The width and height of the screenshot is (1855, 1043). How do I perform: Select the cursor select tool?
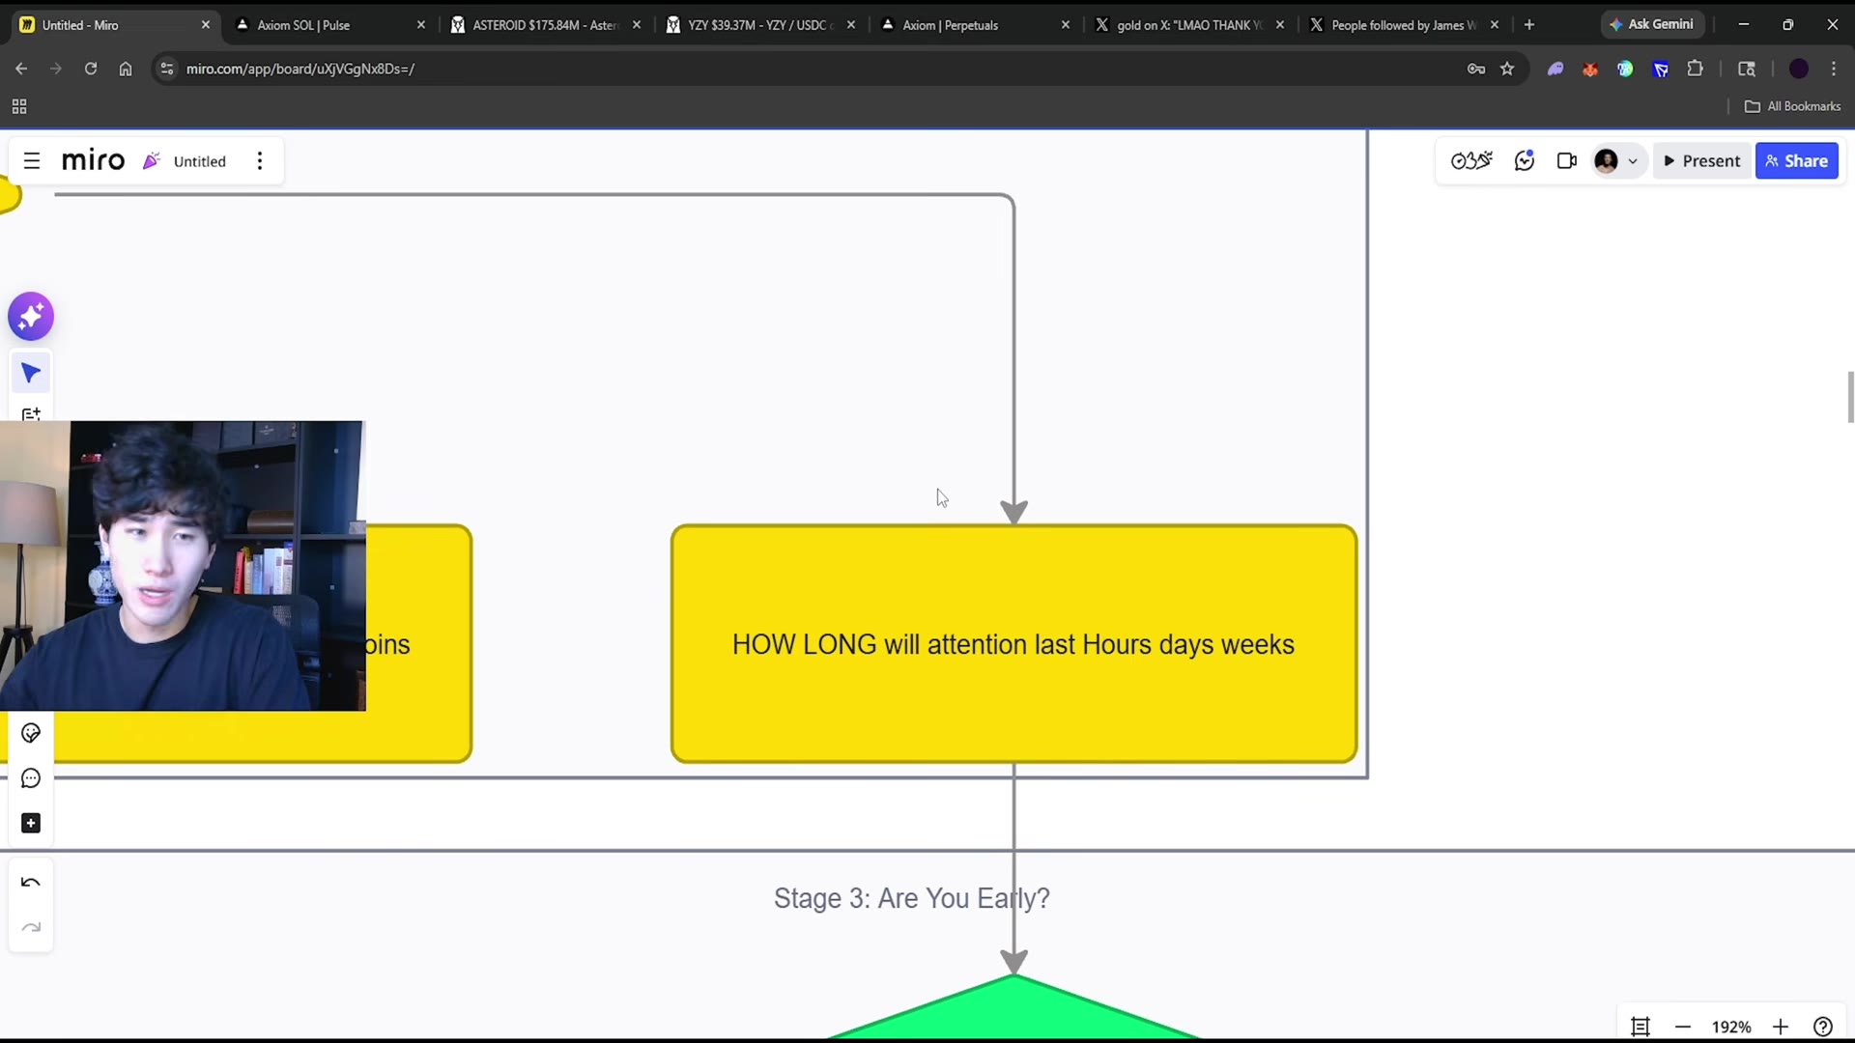tap(31, 373)
